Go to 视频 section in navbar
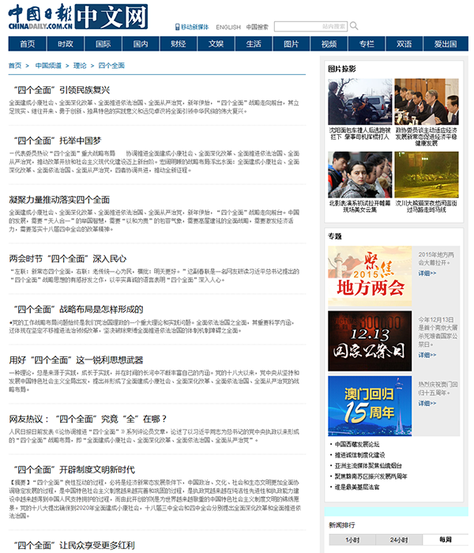Image resolution: width=474 pixels, height=553 pixels. click(x=329, y=43)
